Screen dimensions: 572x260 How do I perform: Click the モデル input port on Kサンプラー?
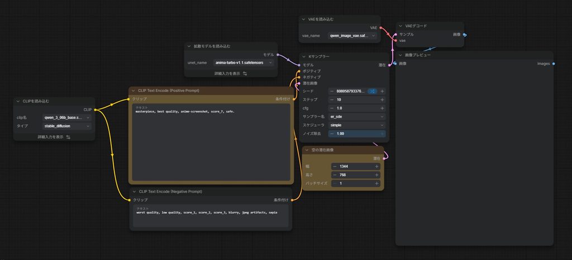(299, 65)
